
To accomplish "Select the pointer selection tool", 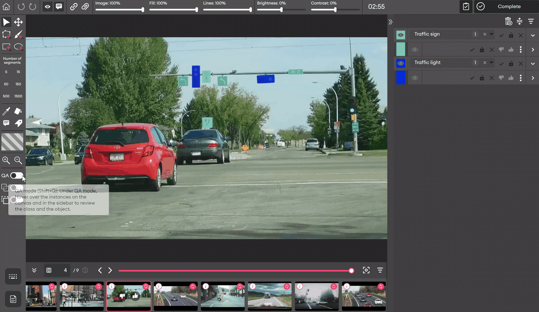I will (x=6, y=22).
